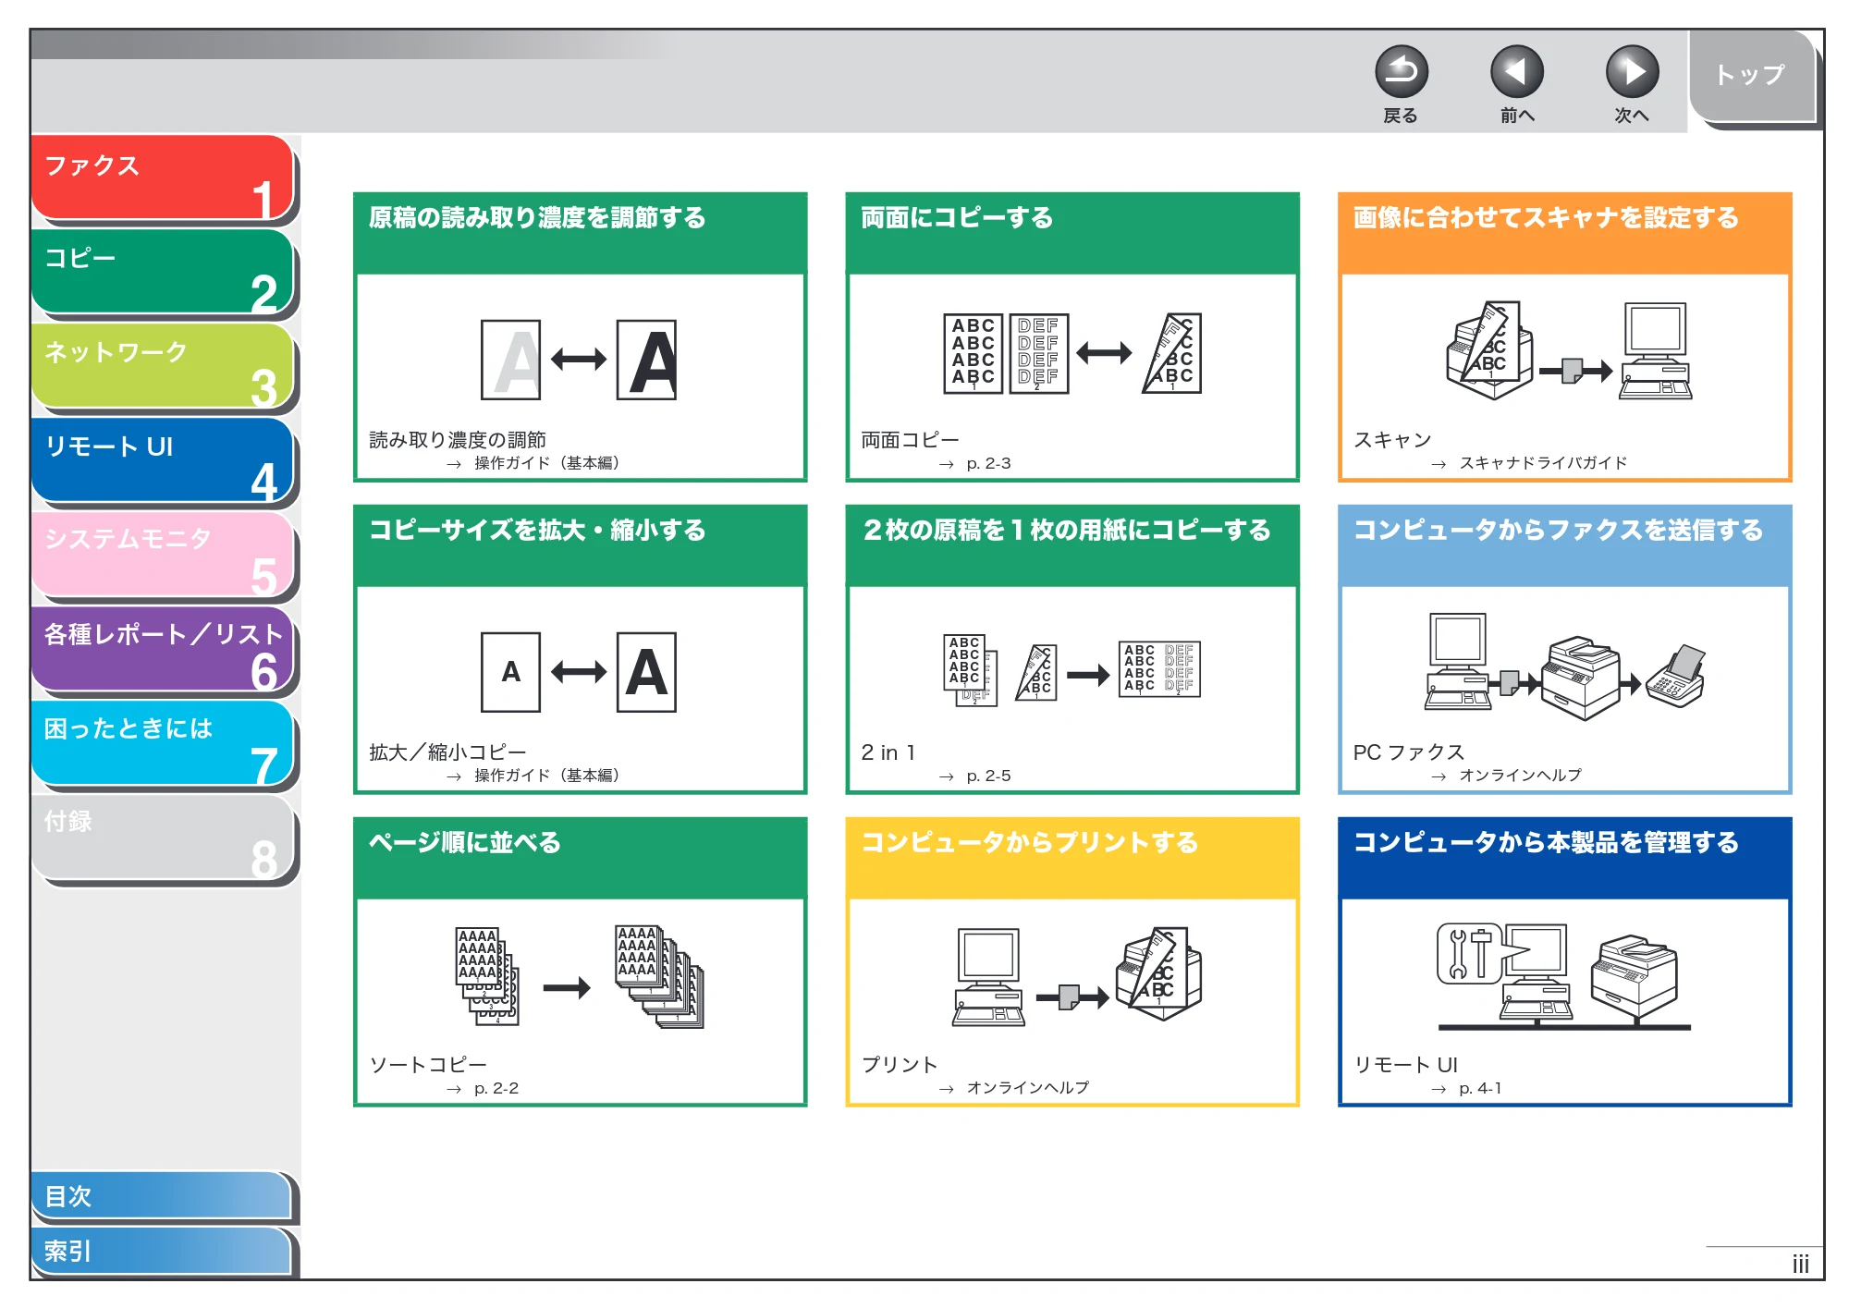Click the 2枚の原稿を1枚の用紙にコピーする header

pyautogui.click(x=1072, y=545)
